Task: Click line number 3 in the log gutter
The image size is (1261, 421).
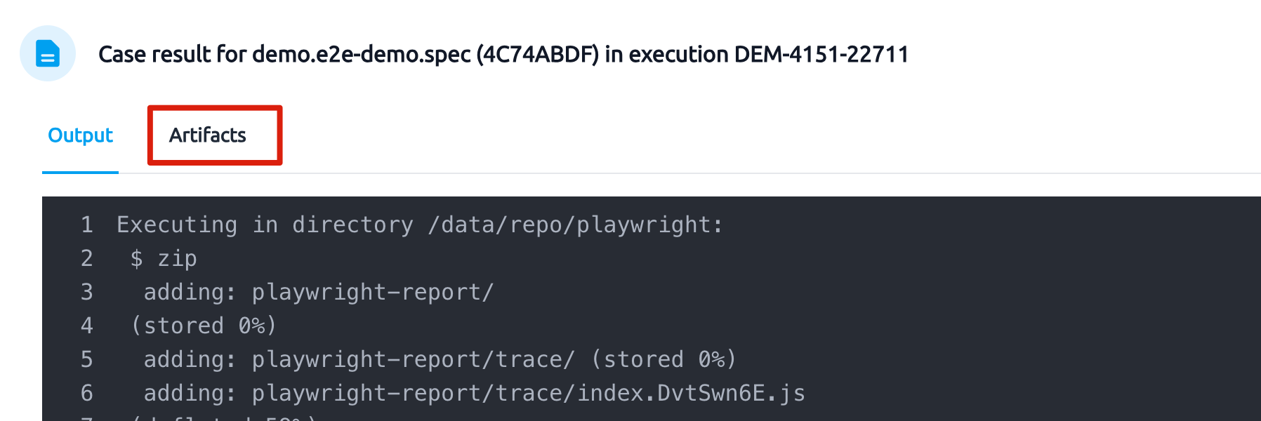Action: [x=87, y=292]
